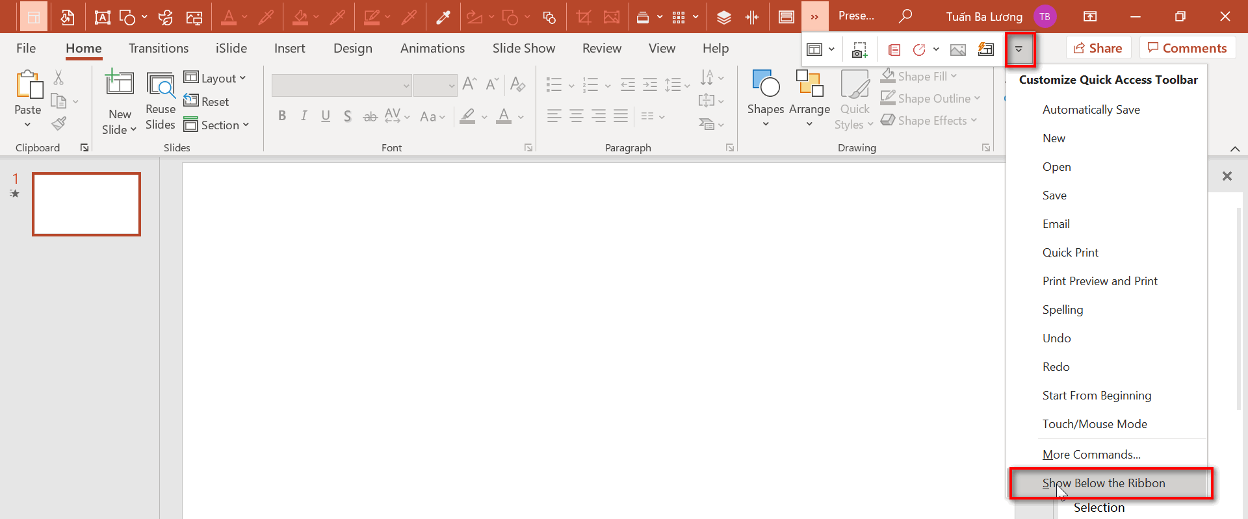The height and width of the screenshot is (519, 1248).
Task: Click the layers stack icon in title bar
Action: [724, 17]
